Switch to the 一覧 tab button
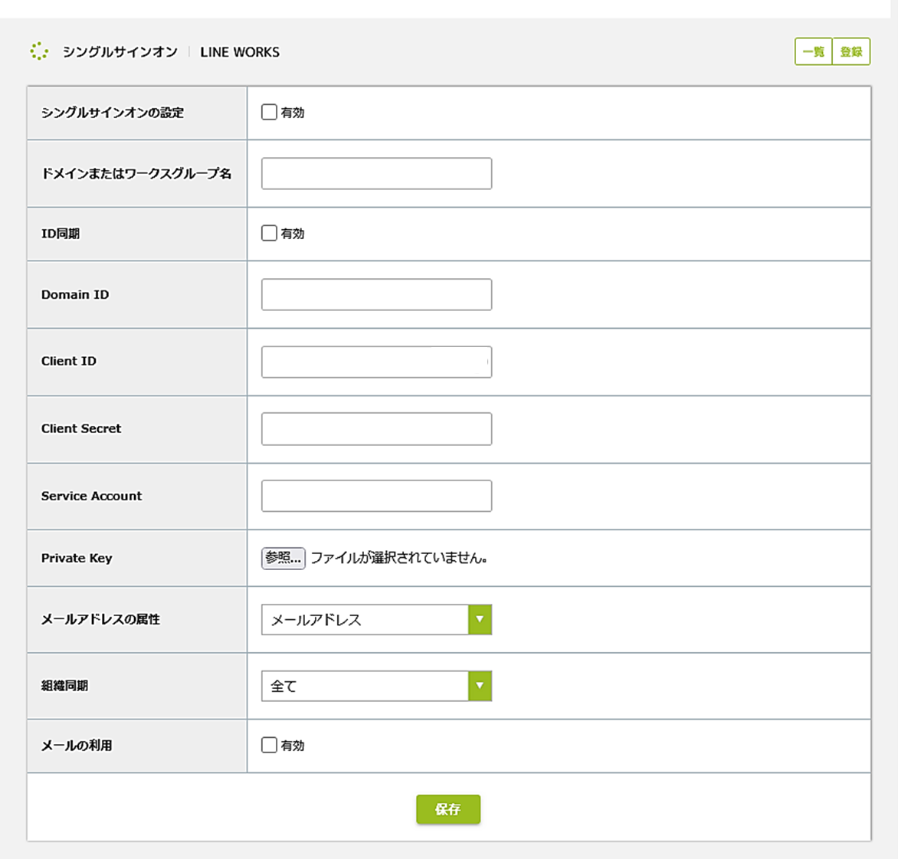 [813, 51]
